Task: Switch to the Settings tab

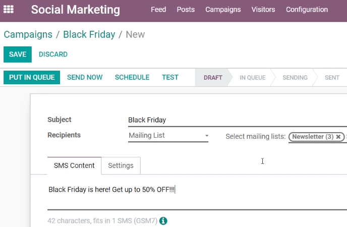Action: tap(121, 165)
